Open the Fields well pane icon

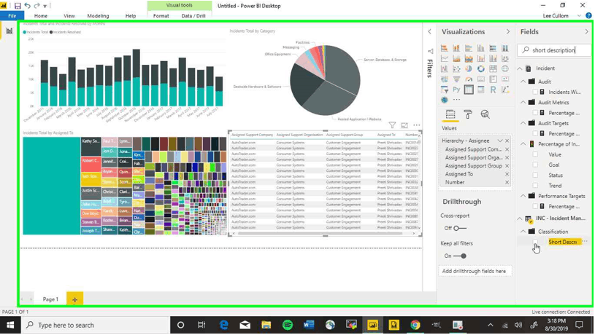click(x=450, y=114)
